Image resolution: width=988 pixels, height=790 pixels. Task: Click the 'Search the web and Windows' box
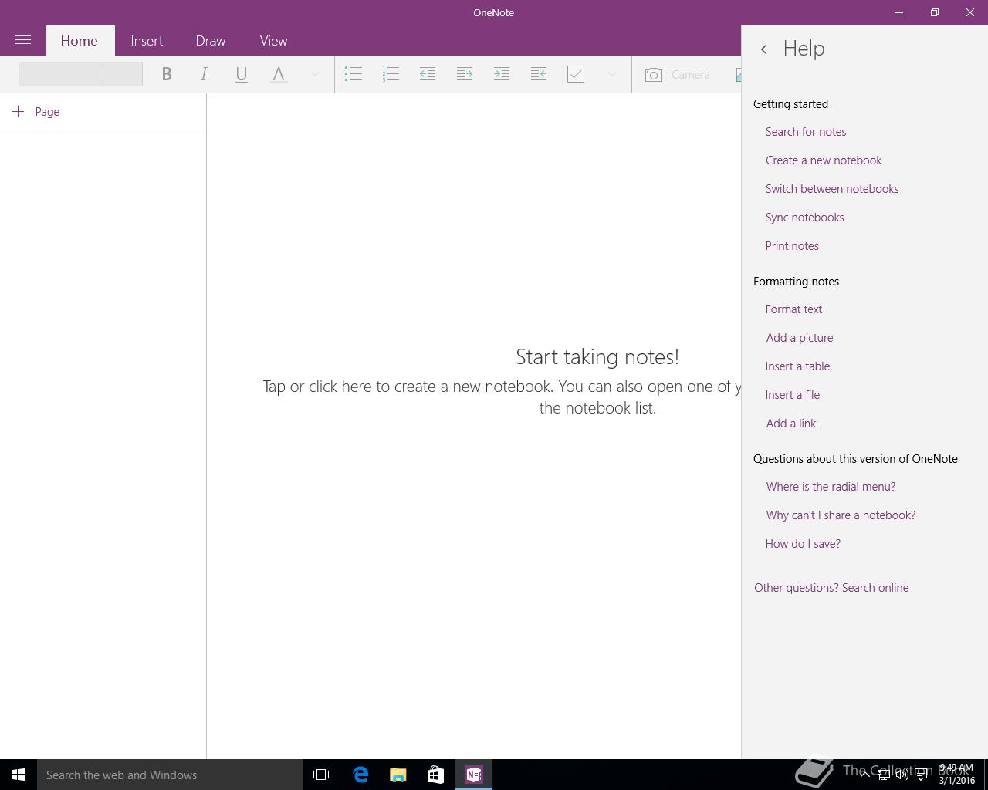[x=170, y=775]
